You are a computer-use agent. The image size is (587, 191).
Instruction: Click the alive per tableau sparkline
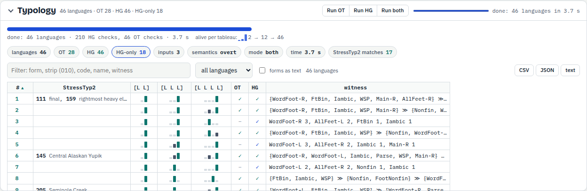[242, 38]
